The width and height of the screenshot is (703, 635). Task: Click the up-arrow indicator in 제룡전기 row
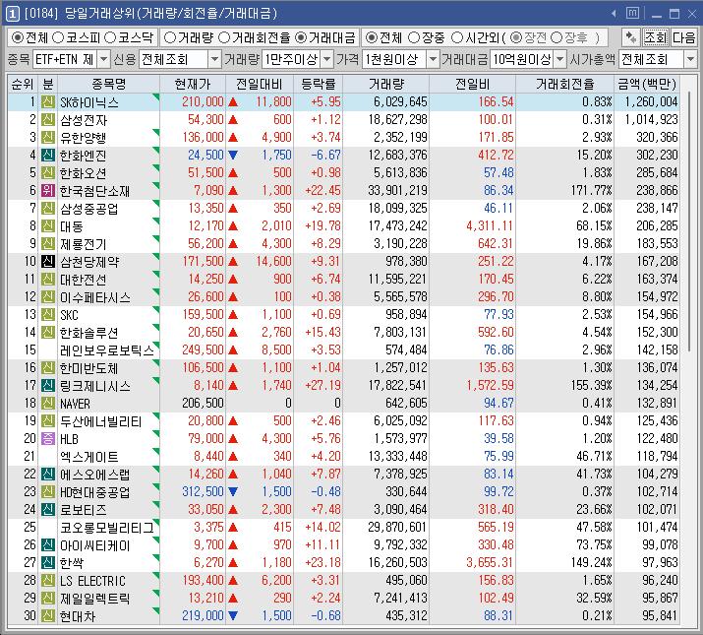[233, 244]
